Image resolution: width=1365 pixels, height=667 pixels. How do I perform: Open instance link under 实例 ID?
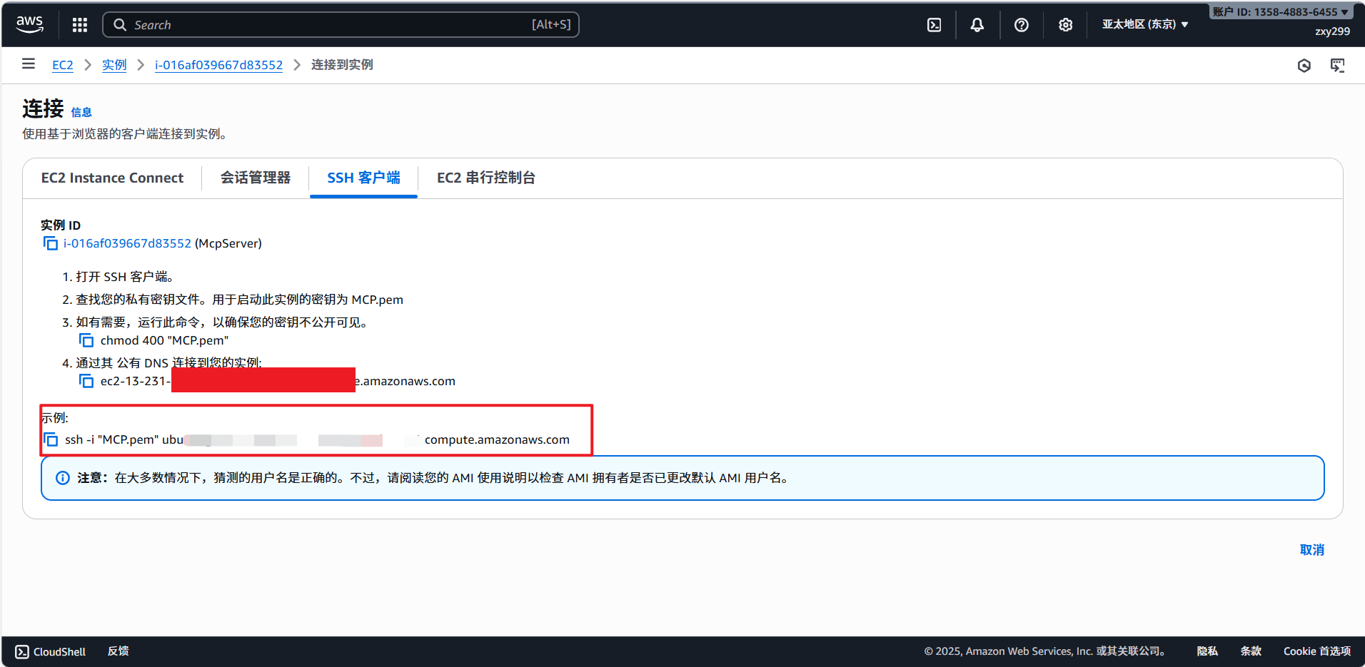127,243
